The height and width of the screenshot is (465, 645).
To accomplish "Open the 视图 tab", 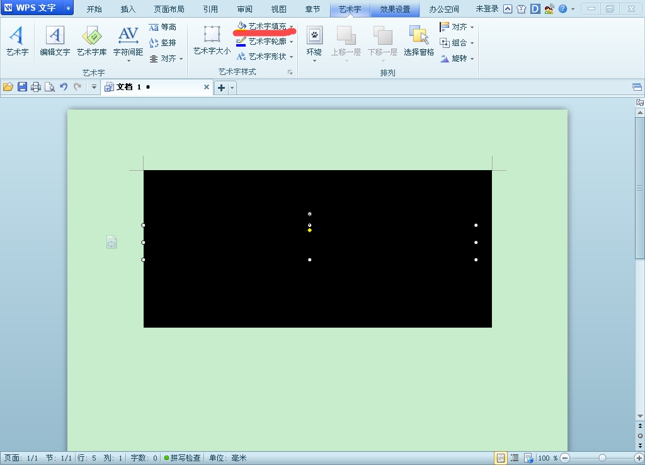I will [x=278, y=9].
